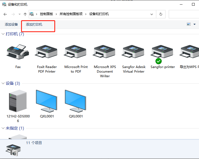This screenshot has height=159, width=199.
Task: Expand chevron after 控制面板 in address bar
Action: (x=56, y=14)
